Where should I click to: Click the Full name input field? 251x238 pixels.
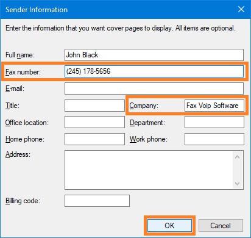[x=154, y=55]
